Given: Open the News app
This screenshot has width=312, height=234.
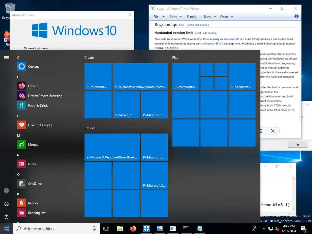Looking at the screenshot, I should pyautogui.click(x=47, y=164).
